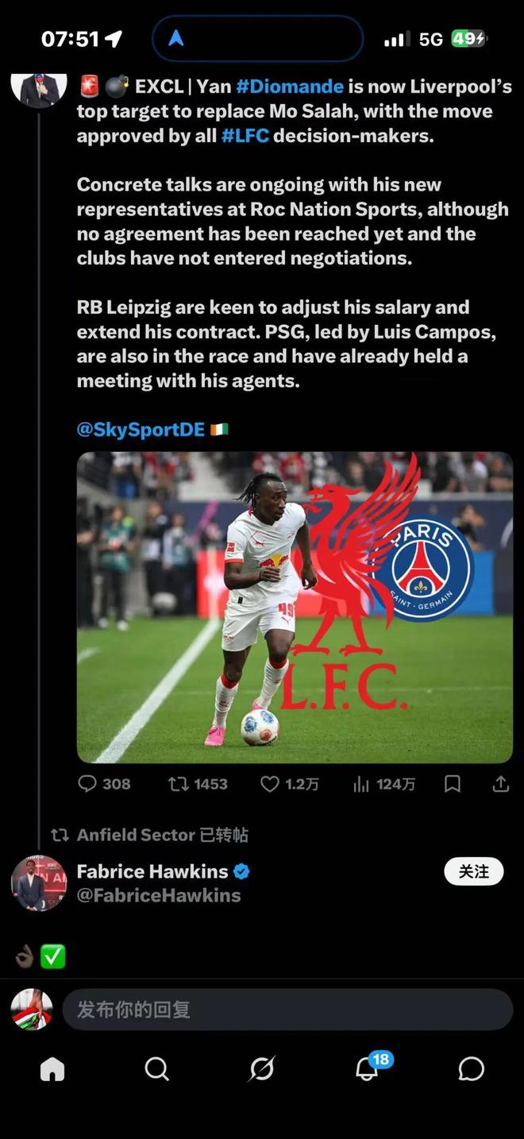Visit the @SkySportDE mention
This screenshot has width=524, height=1139.
[141, 430]
